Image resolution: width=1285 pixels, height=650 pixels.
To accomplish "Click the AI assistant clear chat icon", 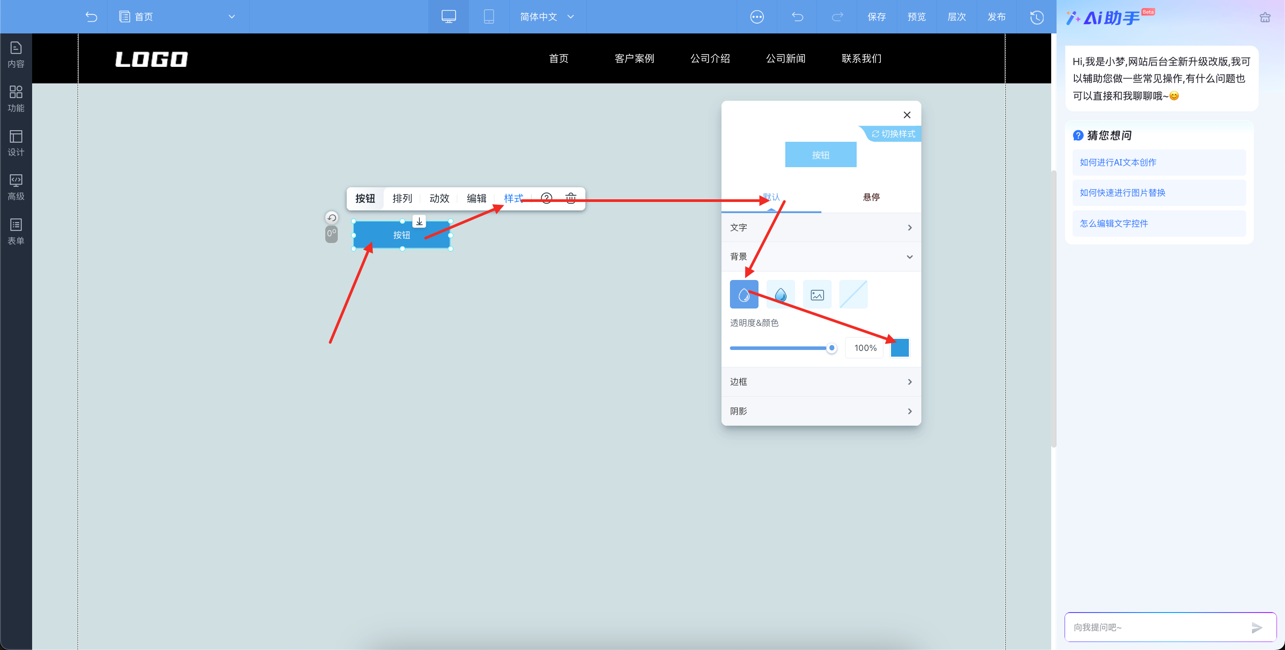I will pyautogui.click(x=1264, y=17).
